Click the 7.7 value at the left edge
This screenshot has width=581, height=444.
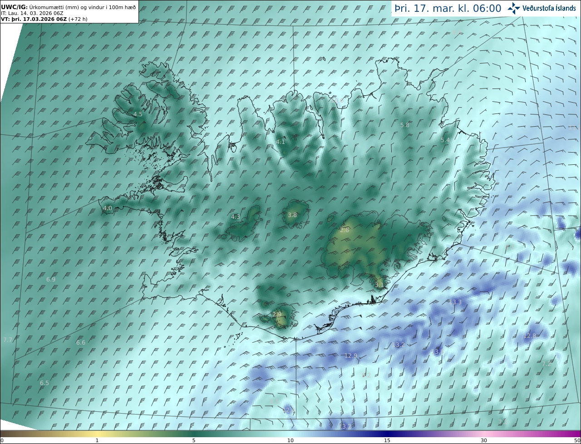click(x=8, y=340)
